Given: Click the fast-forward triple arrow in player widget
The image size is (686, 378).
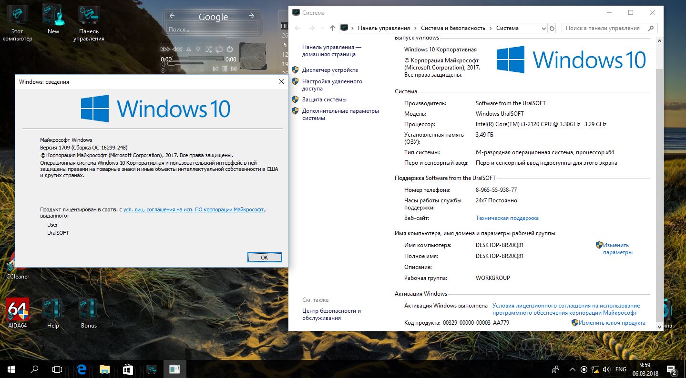Looking at the screenshot, I should [165, 49].
